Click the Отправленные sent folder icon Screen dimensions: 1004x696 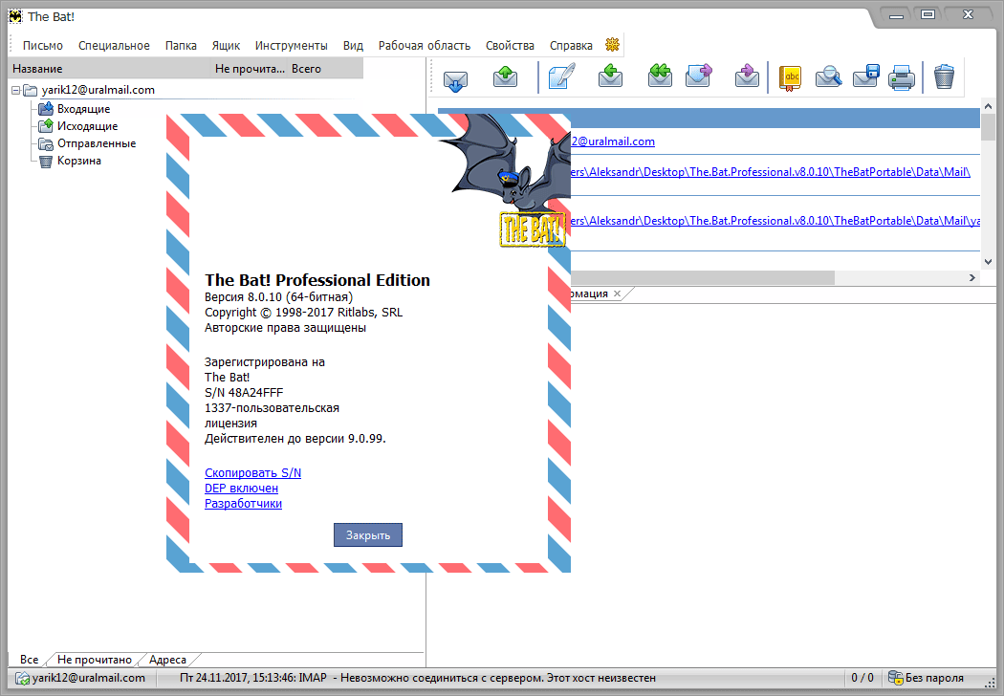[46, 143]
